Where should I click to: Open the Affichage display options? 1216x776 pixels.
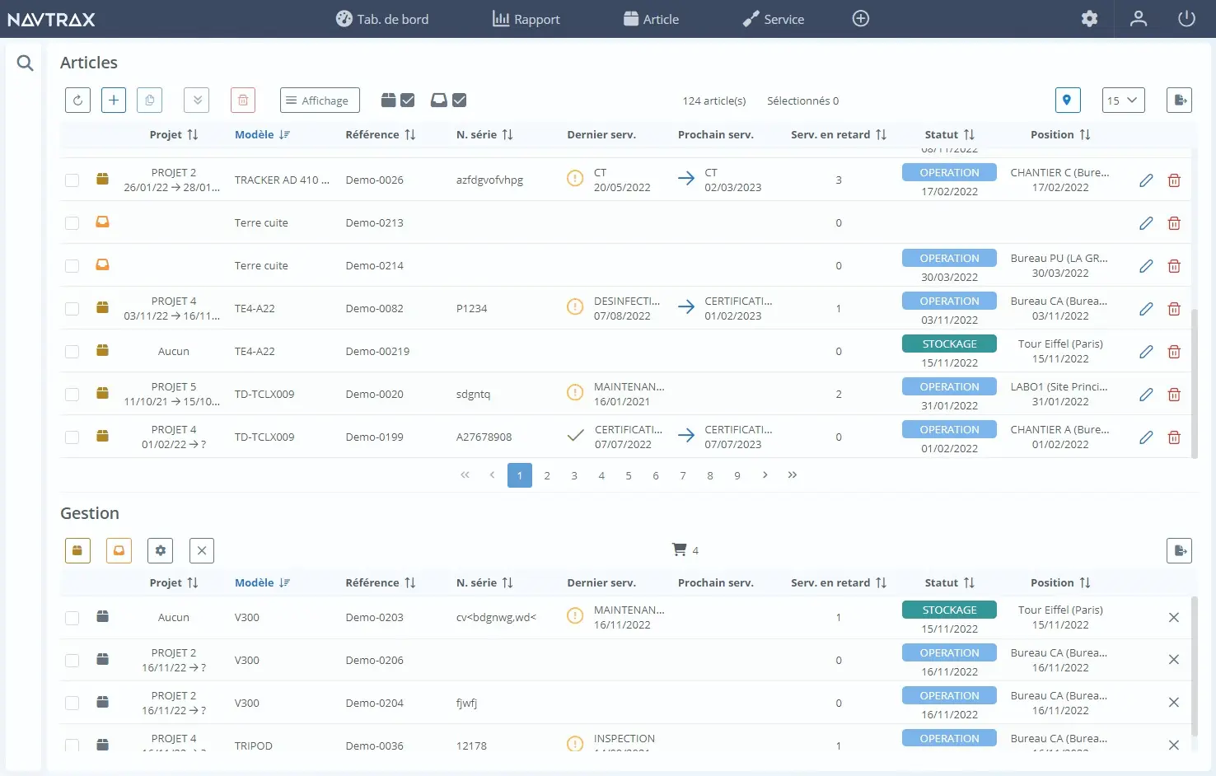[320, 101]
